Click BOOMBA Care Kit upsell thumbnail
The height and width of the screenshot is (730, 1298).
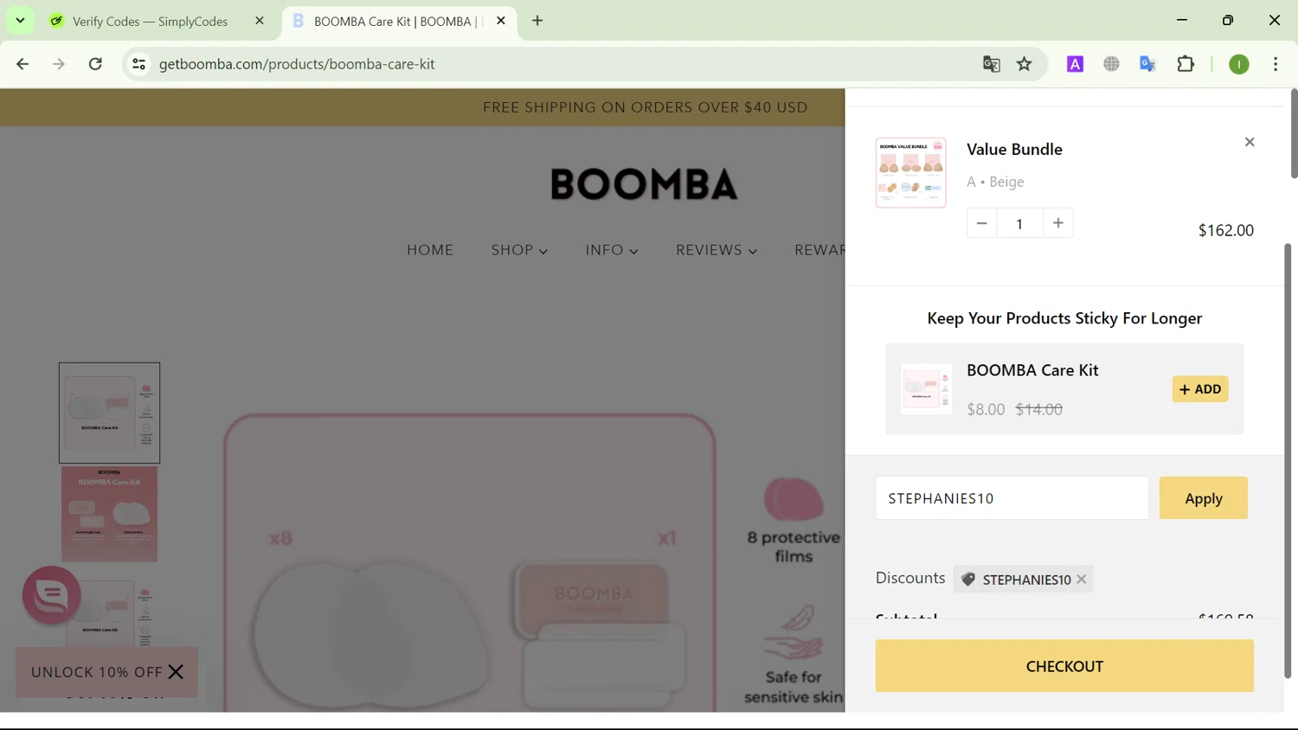[926, 388]
